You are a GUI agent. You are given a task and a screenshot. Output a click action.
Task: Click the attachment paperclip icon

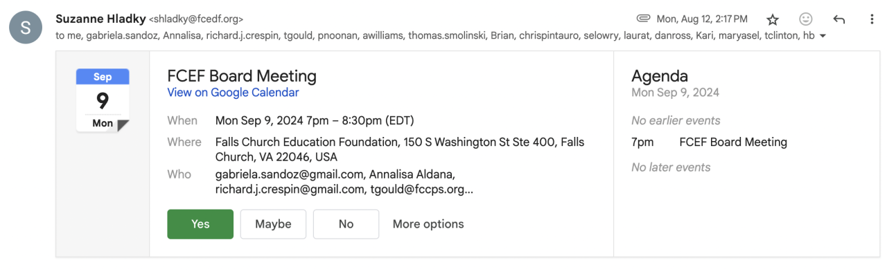[643, 19]
